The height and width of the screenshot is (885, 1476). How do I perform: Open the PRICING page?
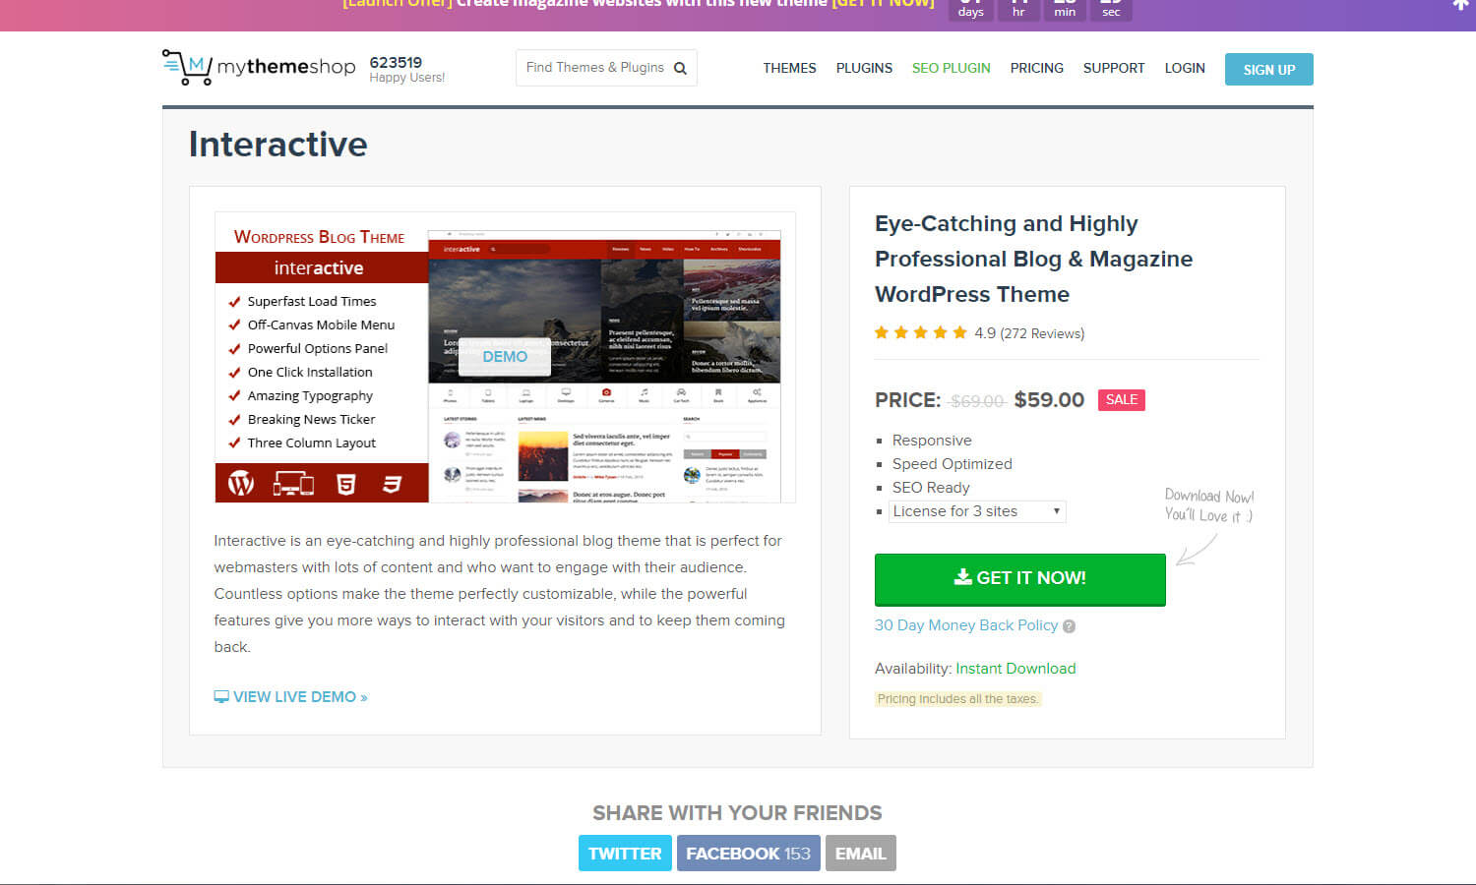pos(1036,68)
